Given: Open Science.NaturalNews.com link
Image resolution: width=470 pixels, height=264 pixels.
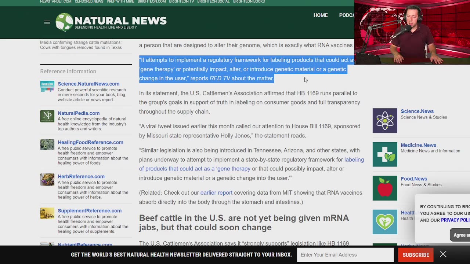Looking at the screenshot, I should click(88, 84).
